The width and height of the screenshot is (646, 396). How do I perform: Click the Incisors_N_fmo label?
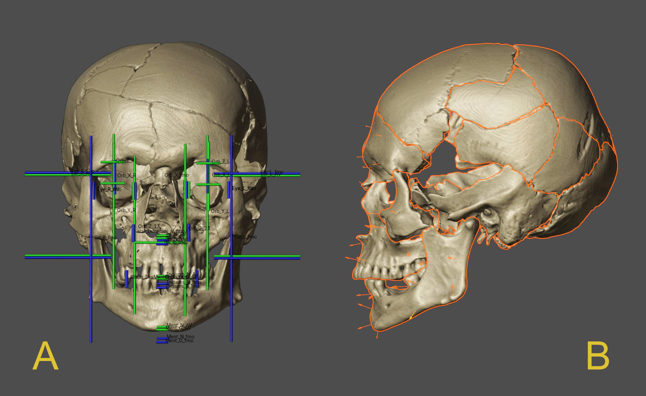(x=183, y=282)
